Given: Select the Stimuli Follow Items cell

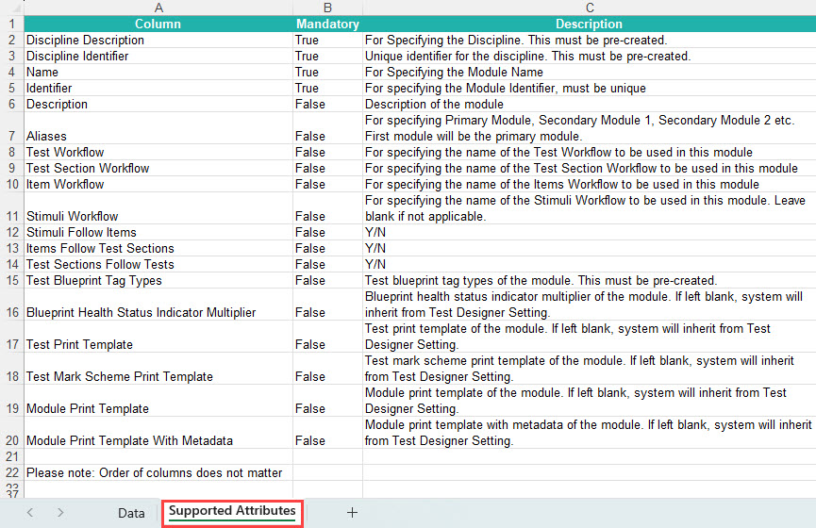Looking at the screenshot, I should [x=81, y=232].
